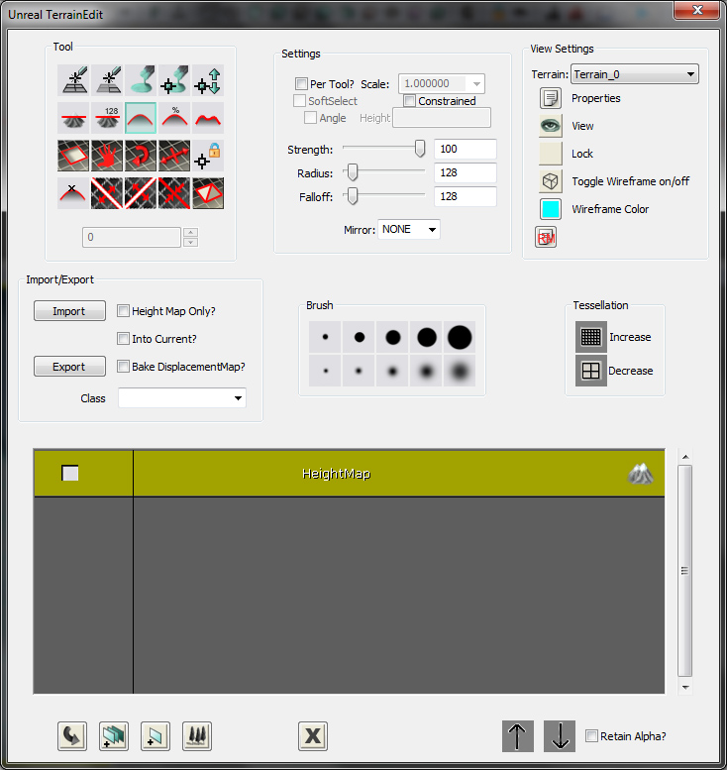727x770 pixels.
Task: Choose the flatten-to-128 height tool
Action: pyautogui.click(x=107, y=118)
